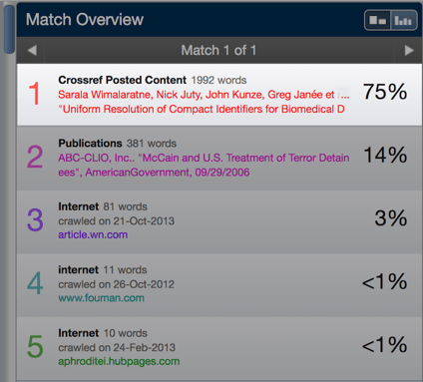This screenshot has height=382, width=423.
Task: Select match number 3 purple index
Action: click(x=35, y=219)
